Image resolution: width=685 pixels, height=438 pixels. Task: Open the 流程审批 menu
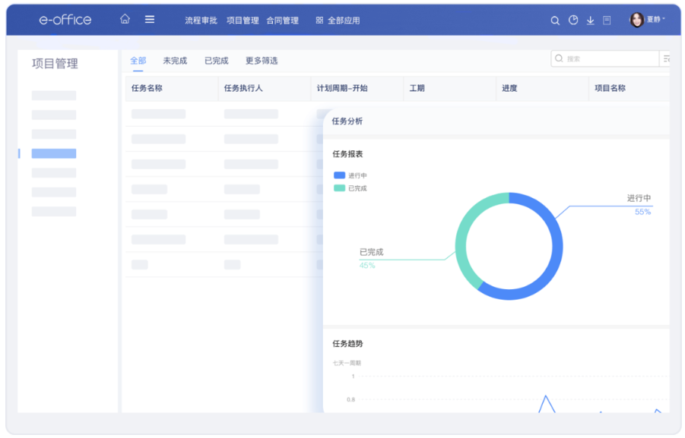tap(201, 20)
